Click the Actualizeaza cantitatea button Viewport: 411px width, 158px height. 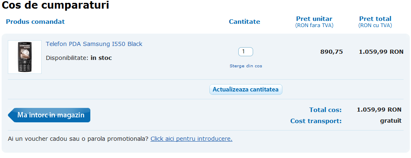tap(246, 89)
